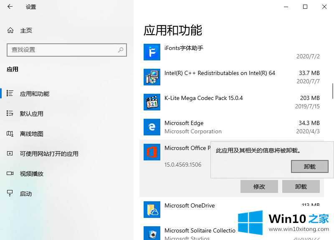Click the 视频播放 camera icon
The width and height of the screenshot is (334, 240).
tap(10, 173)
